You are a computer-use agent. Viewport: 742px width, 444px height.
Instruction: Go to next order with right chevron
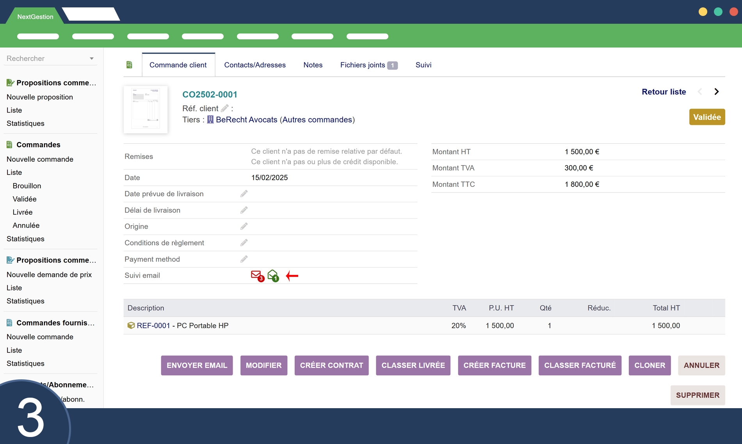(x=716, y=92)
